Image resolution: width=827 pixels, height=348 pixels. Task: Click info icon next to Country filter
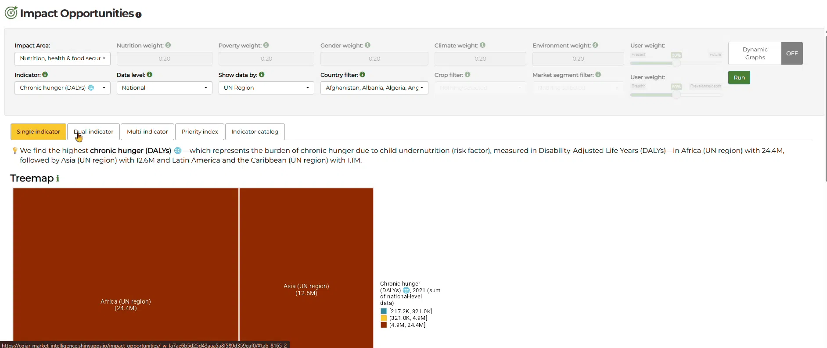tap(363, 75)
